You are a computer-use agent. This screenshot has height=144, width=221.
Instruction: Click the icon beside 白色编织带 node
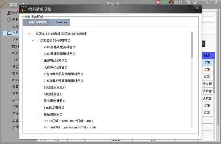41,114
